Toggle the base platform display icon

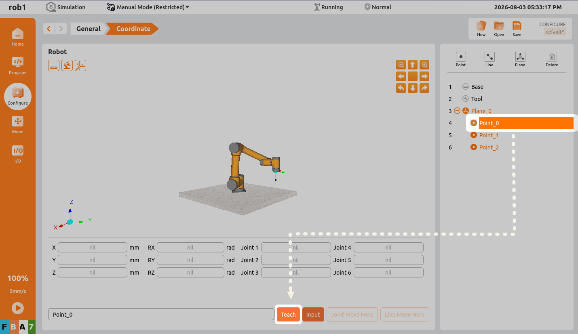coord(54,65)
